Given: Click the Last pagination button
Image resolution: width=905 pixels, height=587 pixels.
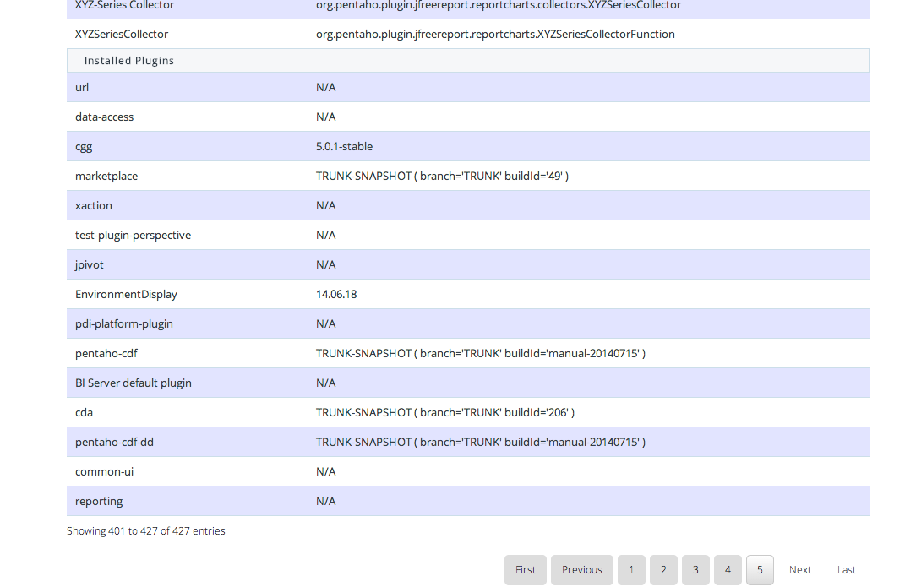Looking at the screenshot, I should coord(847,570).
